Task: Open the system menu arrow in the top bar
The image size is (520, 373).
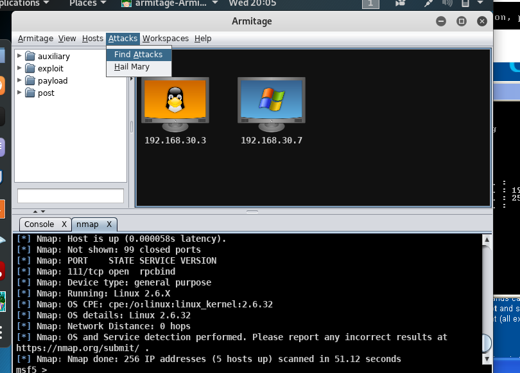Action: coord(480,3)
